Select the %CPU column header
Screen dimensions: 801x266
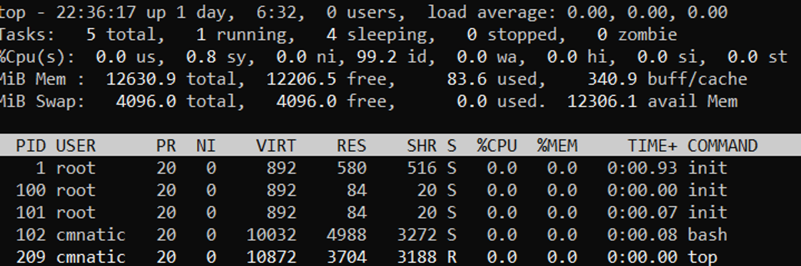pos(497,146)
